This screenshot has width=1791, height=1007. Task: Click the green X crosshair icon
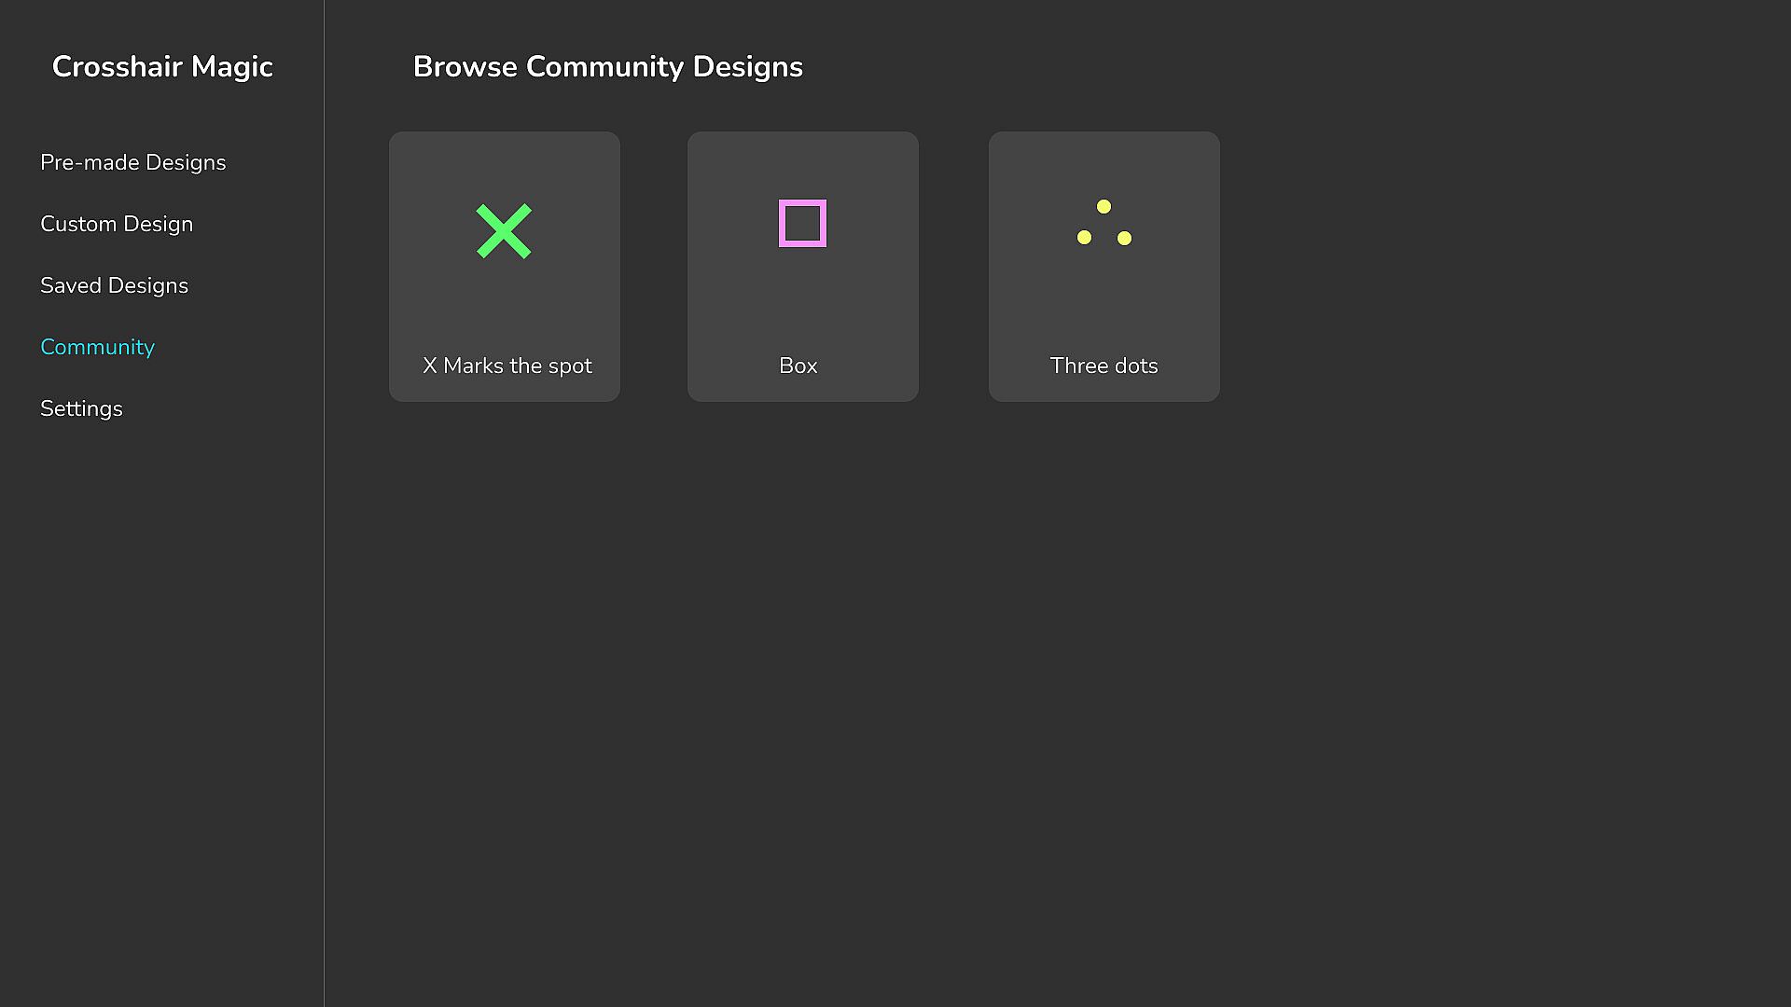pos(504,231)
